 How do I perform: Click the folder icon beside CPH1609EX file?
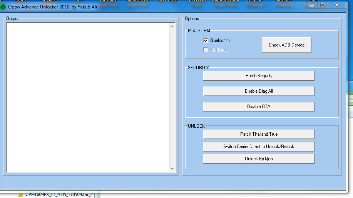click(20, 195)
